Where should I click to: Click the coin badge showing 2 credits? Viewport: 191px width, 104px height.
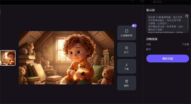pos(134,26)
